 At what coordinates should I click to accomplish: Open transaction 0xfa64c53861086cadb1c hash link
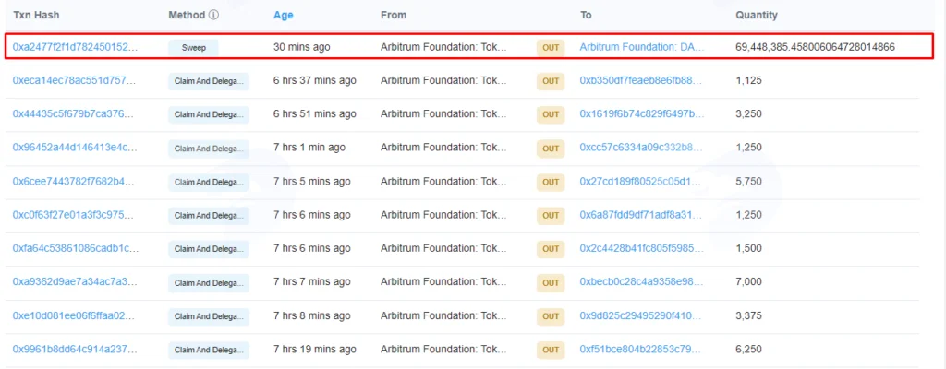click(x=76, y=248)
